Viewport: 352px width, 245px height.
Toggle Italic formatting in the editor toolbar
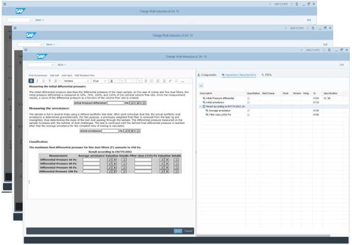point(37,81)
